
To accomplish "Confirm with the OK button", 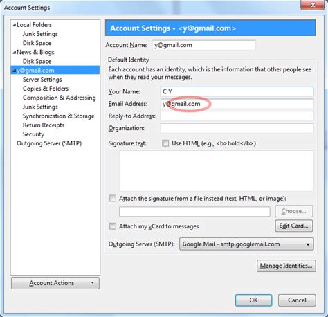I will [253, 300].
